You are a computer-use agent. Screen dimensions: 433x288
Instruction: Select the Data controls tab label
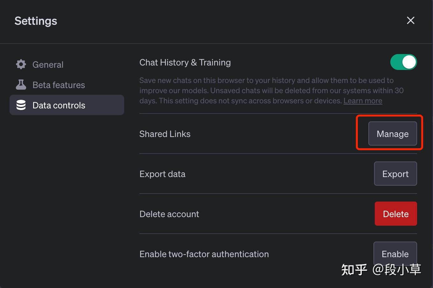pos(59,105)
